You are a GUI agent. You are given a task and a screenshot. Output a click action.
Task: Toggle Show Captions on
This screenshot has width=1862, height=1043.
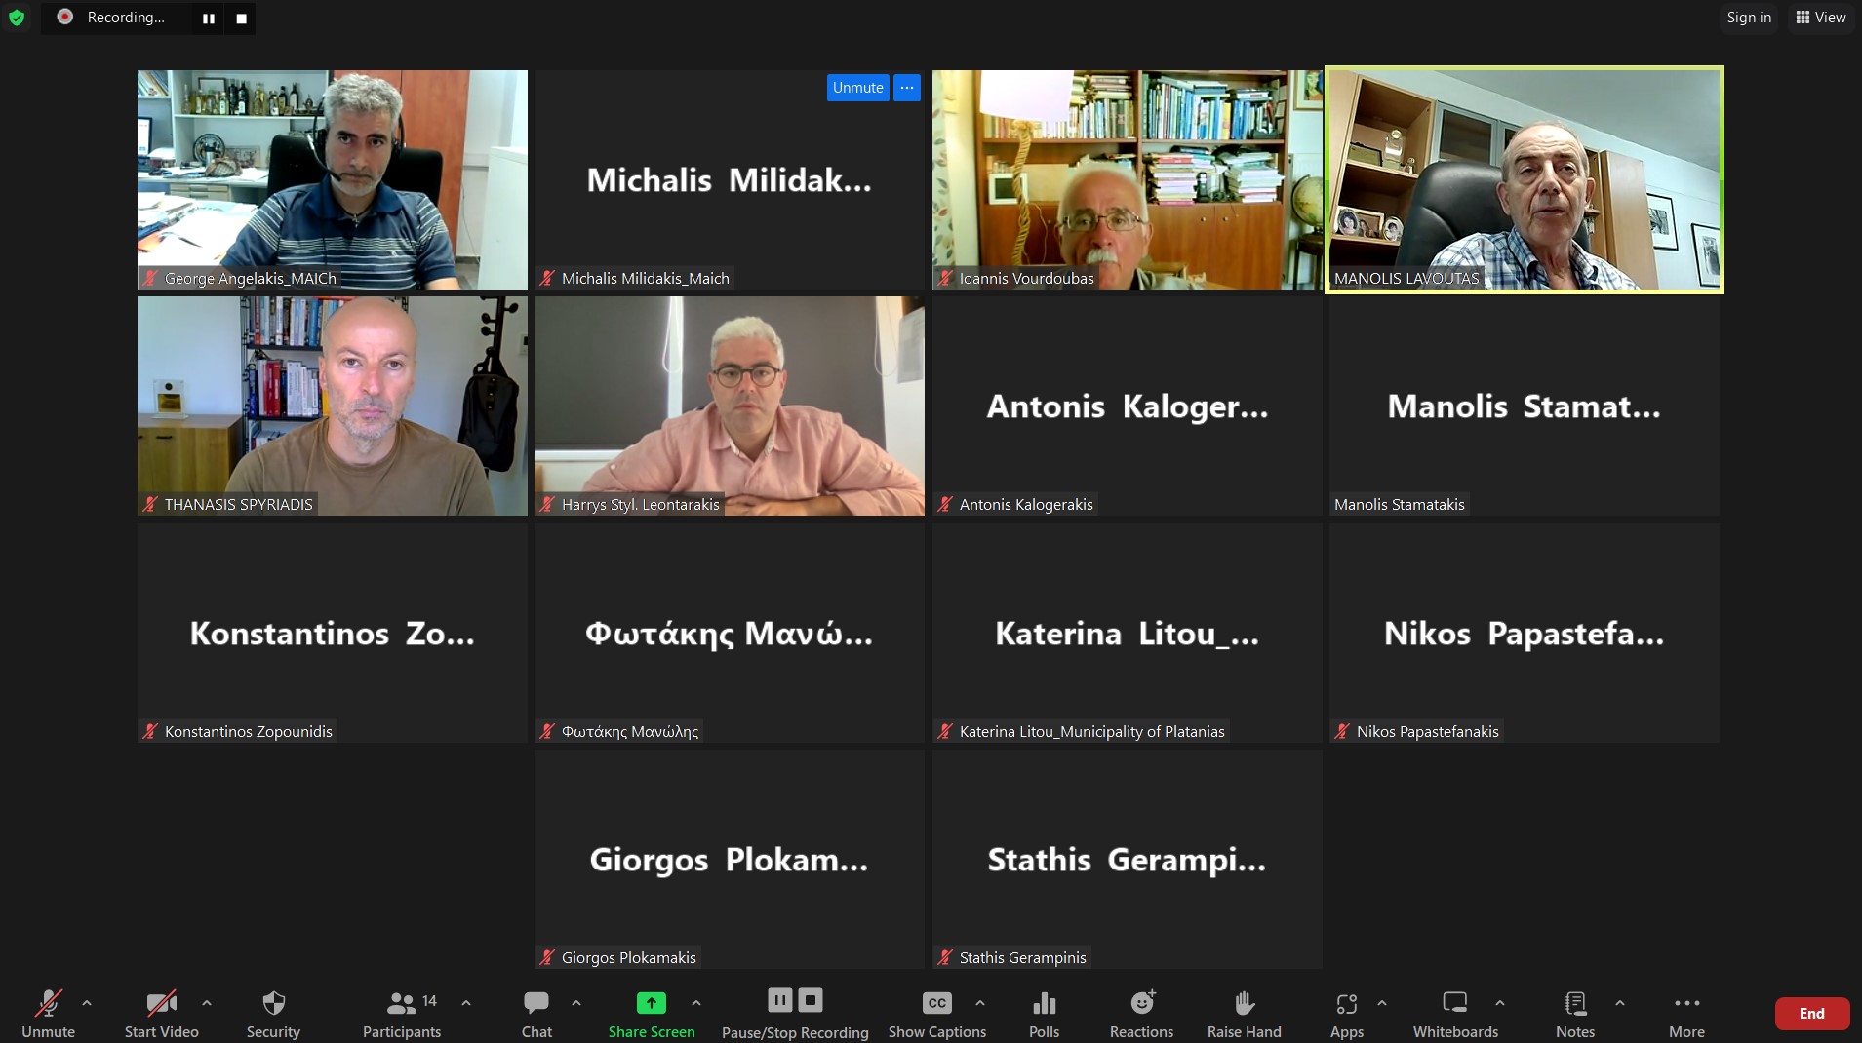coord(936,1014)
